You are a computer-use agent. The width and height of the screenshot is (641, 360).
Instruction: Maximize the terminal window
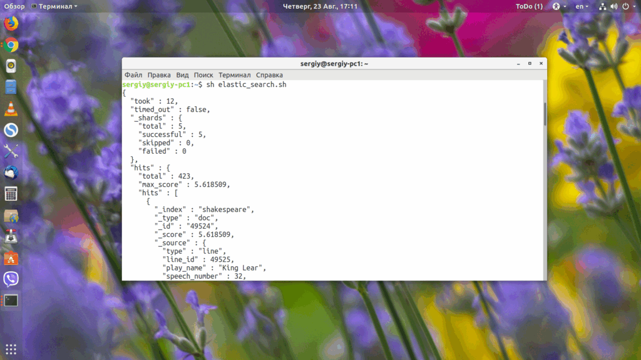[x=530, y=64]
